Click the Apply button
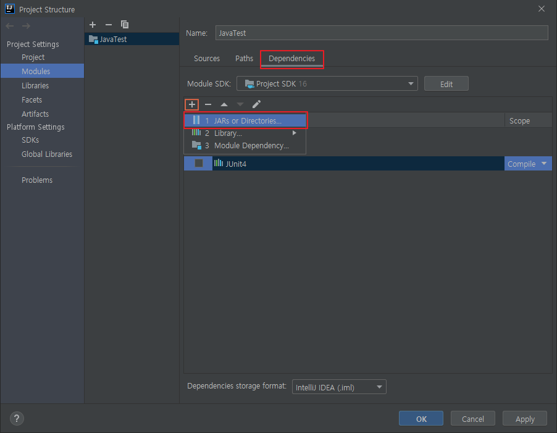The height and width of the screenshot is (433, 557). pyautogui.click(x=525, y=418)
